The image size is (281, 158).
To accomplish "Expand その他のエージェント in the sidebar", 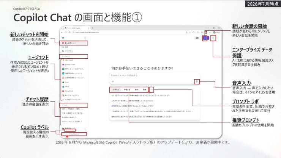I will 71,100.
